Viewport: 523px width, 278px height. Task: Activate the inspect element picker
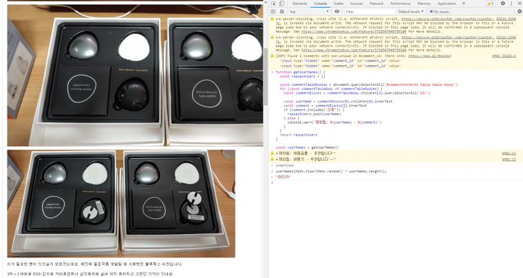pos(273,3)
